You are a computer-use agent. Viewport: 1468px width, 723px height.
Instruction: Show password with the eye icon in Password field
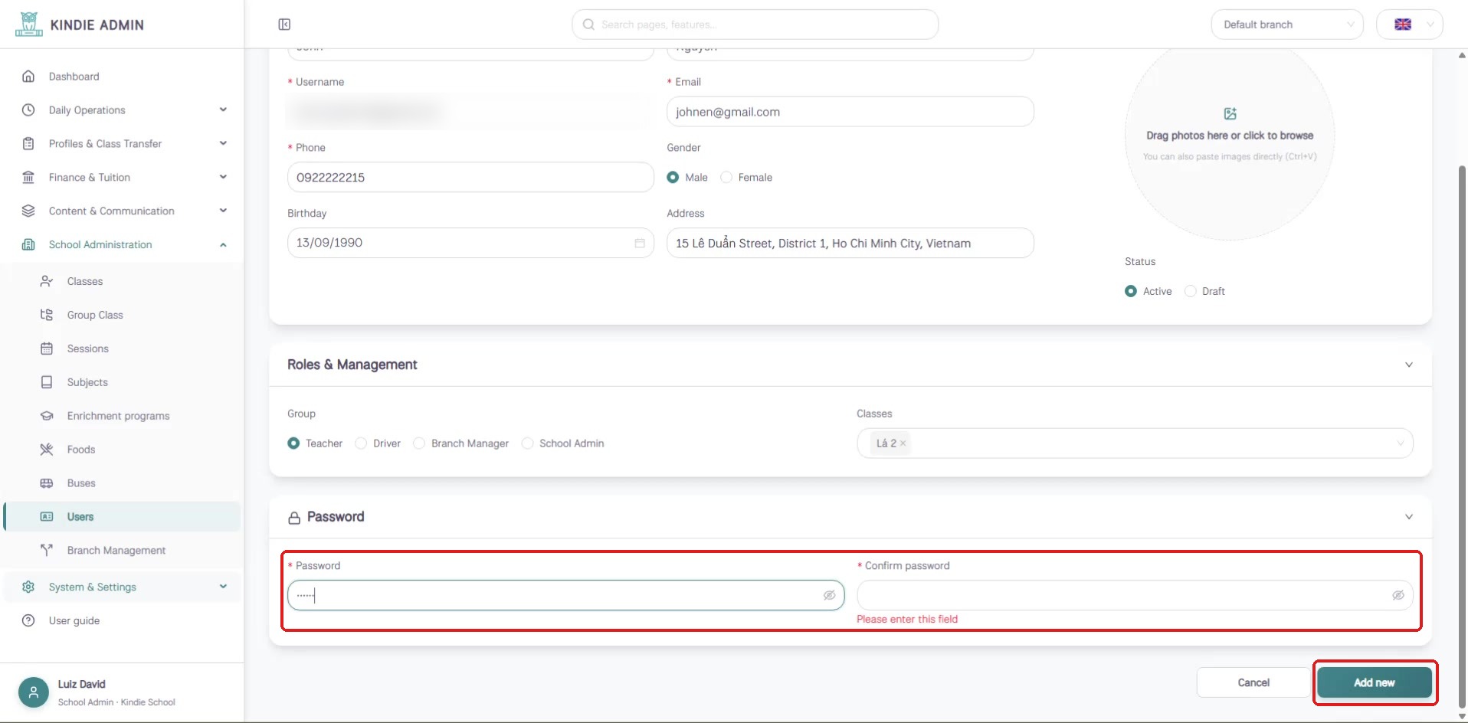(829, 595)
